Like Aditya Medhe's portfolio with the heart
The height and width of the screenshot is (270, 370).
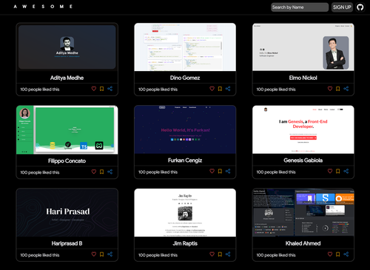point(94,89)
